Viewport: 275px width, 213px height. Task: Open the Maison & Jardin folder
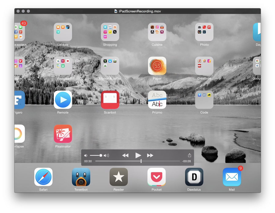tap(110, 66)
